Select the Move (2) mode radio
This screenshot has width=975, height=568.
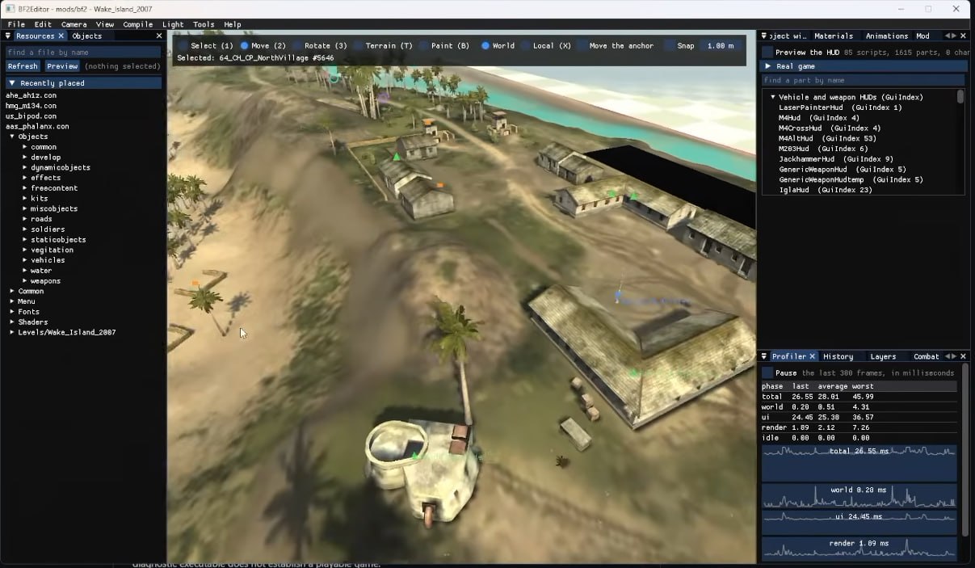(x=244, y=46)
